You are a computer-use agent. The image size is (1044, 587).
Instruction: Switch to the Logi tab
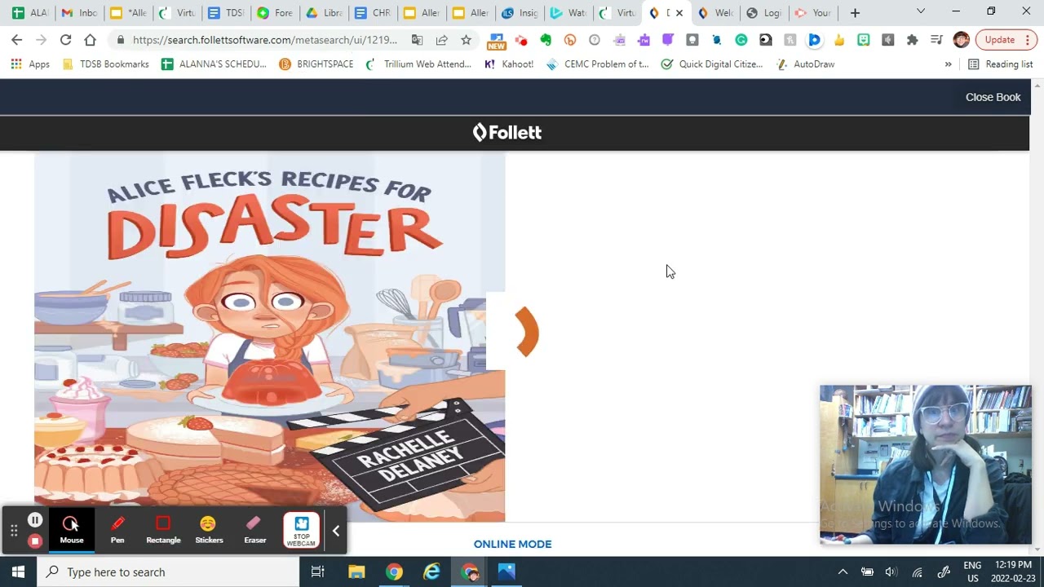(x=764, y=13)
